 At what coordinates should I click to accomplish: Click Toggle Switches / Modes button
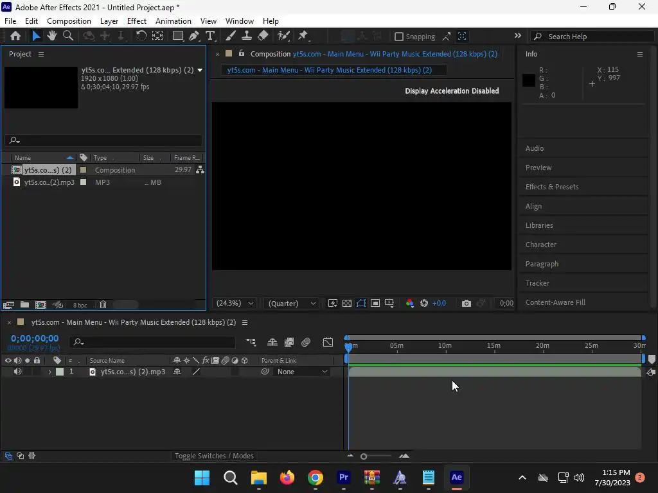tap(214, 456)
